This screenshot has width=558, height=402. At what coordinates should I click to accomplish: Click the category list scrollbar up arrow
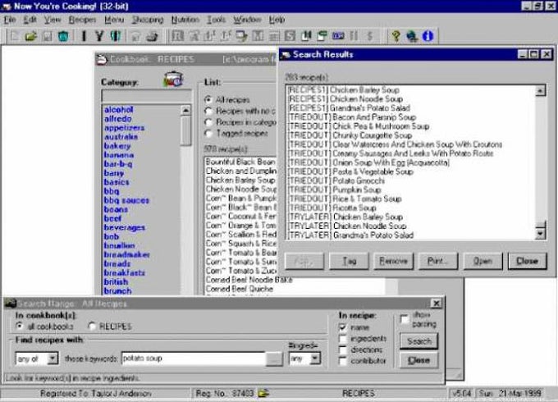(x=185, y=111)
